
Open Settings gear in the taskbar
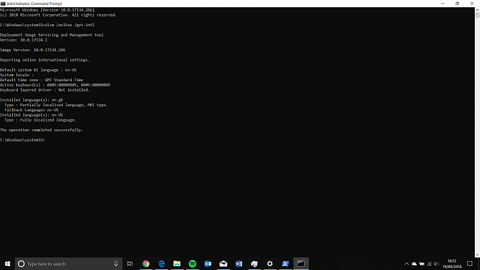[269, 264]
